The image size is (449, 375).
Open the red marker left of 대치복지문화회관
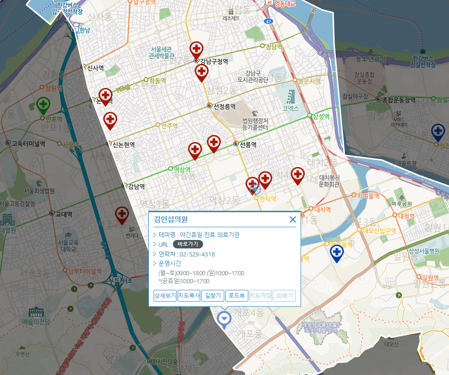[x=297, y=175]
